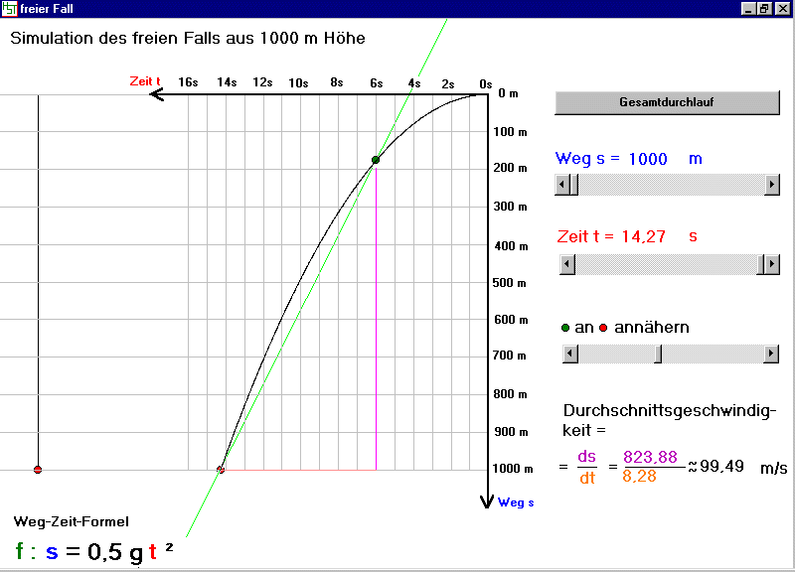
Task: Click the 823,88 numerator value
Action: click(x=651, y=457)
